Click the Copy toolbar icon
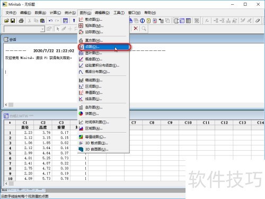The width and height of the screenshot is (265, 199). (x=36, y=21)
